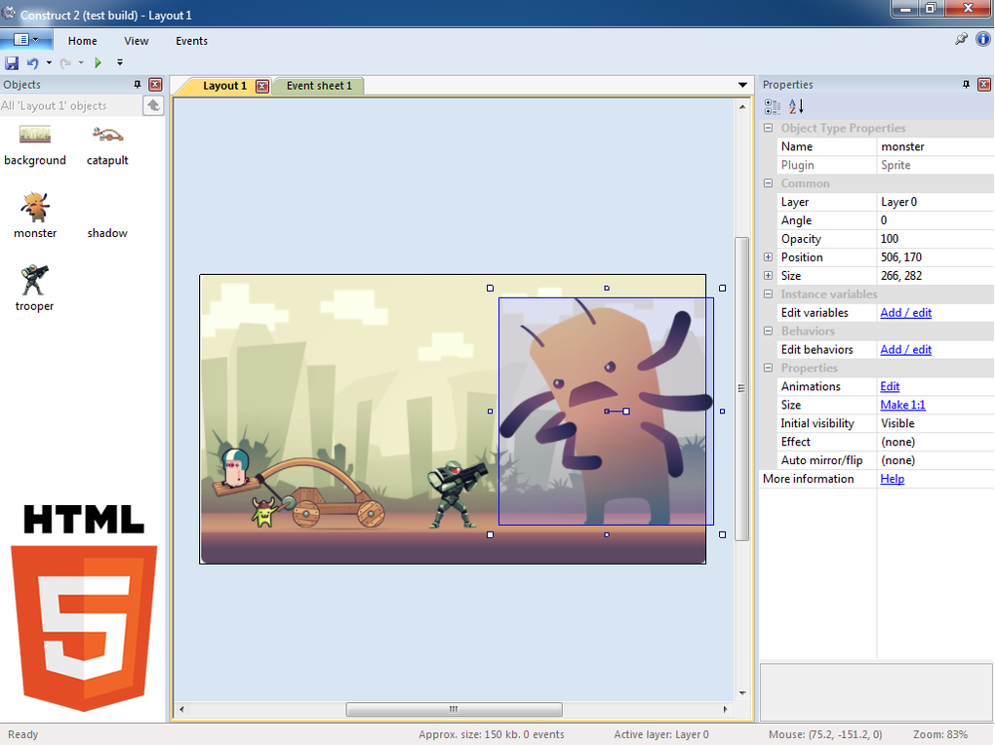Select the background object icon
The height and width of the screenshot is (746, 995).
tap(35, 134)
